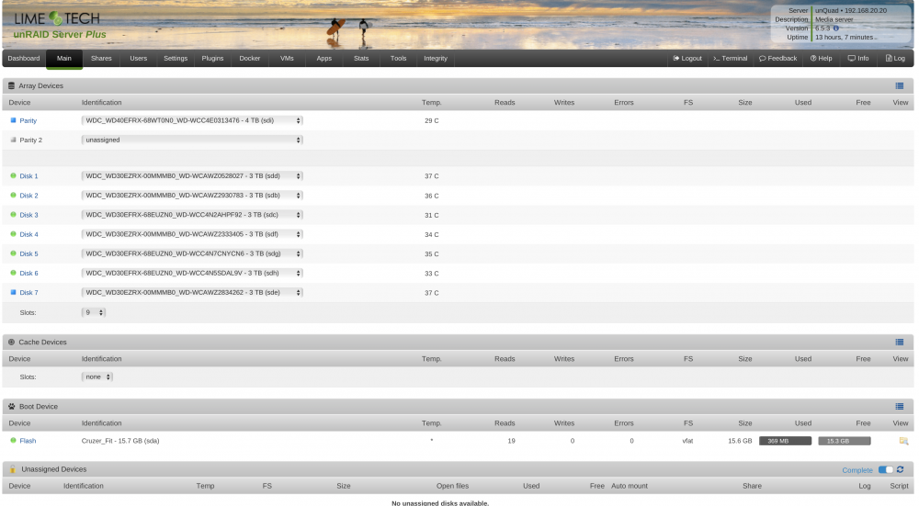The height and width of the screenshot is (506, 919).
Task: Browse Flash device with the folder View icon
Action: tap(903, 441)
